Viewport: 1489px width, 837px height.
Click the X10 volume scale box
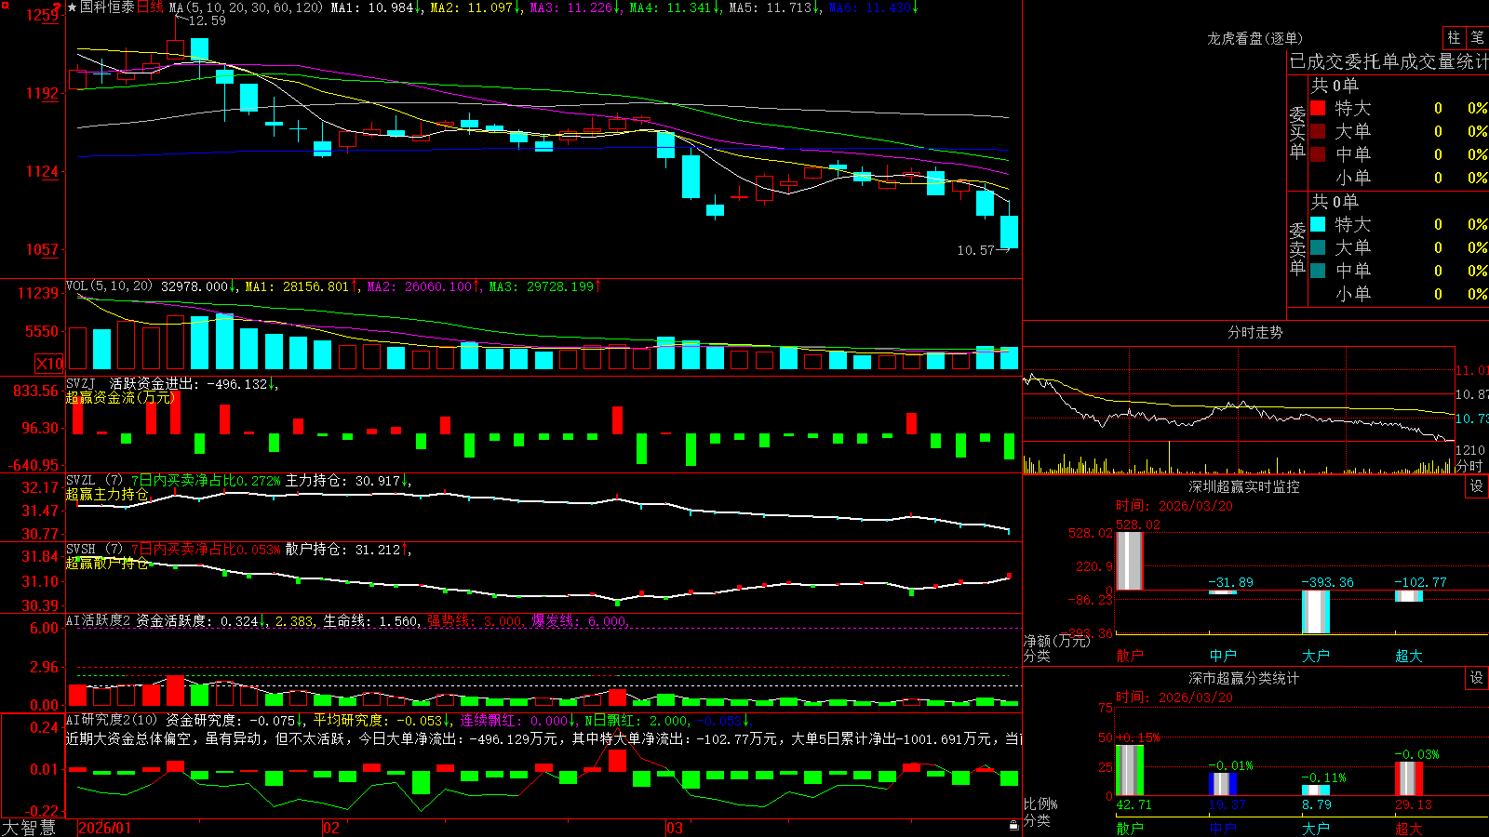coord(49,364)
